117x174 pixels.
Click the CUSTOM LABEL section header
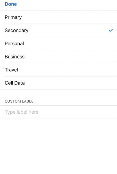19,101
